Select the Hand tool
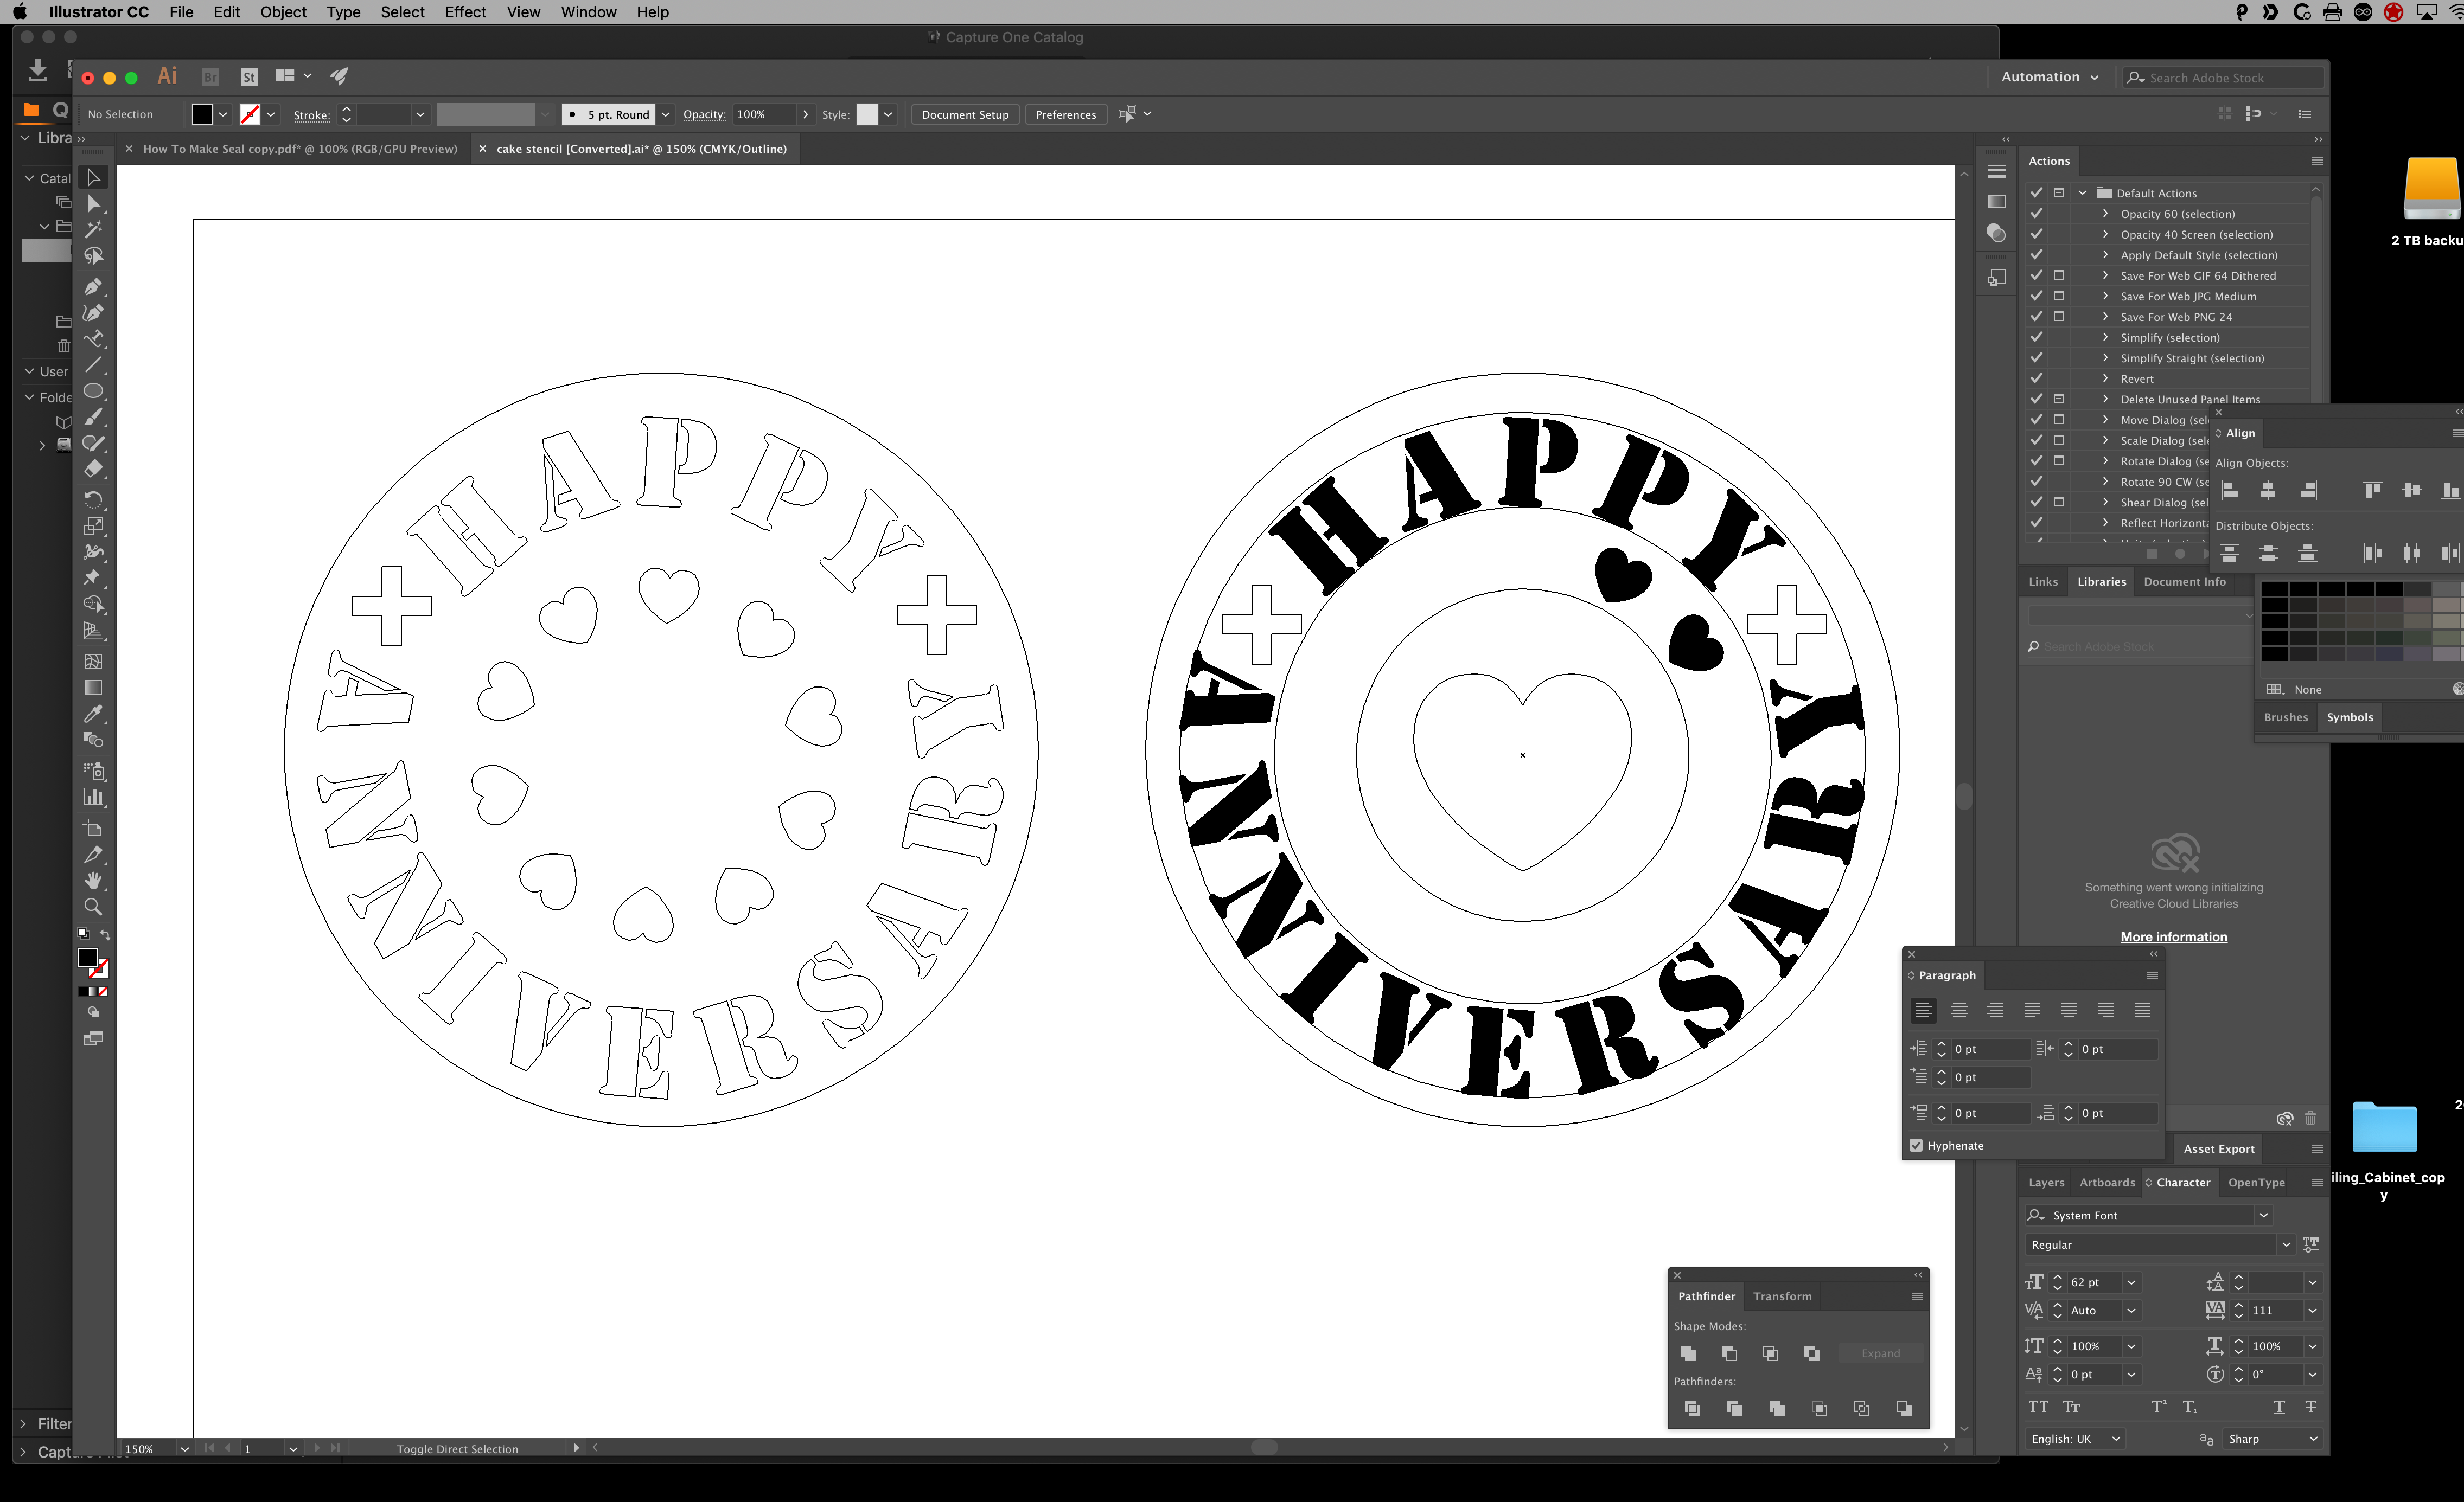The image size is (2464, 1502). coord(93,881)
